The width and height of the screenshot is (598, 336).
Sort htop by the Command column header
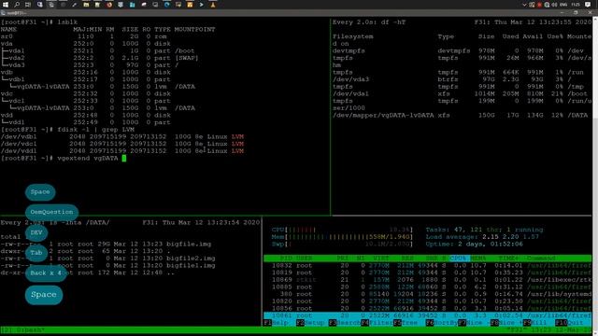coord(541,259)
